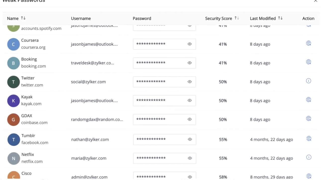
Task: Click the globe action icon for Kayak
Action: (x=308, y=100)
